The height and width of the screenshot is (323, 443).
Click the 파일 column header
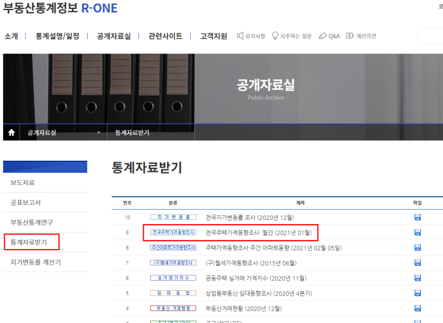417,203
